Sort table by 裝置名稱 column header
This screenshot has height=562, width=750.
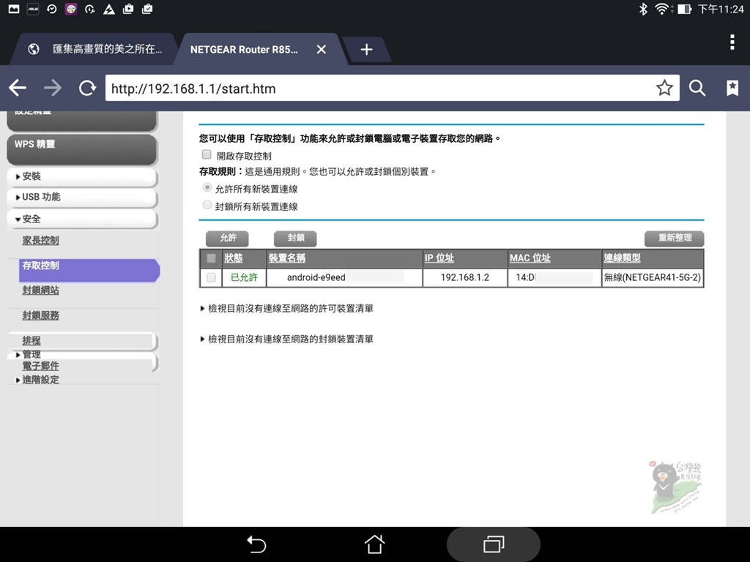(287, 258)
